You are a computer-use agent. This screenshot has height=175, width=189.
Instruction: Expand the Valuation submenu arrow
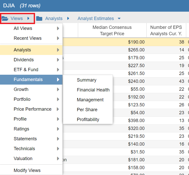(58, 159)
